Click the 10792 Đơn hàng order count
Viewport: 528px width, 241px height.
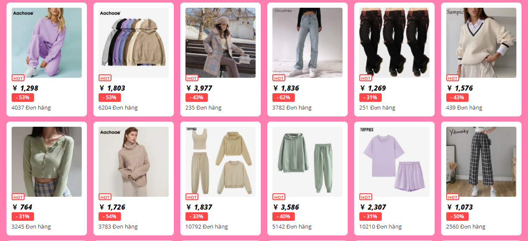(207, 226)
